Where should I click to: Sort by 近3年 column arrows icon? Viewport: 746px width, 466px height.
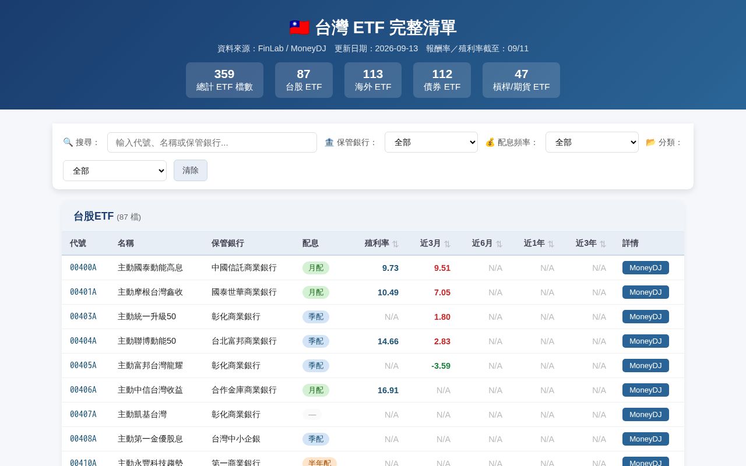point(603,243)
